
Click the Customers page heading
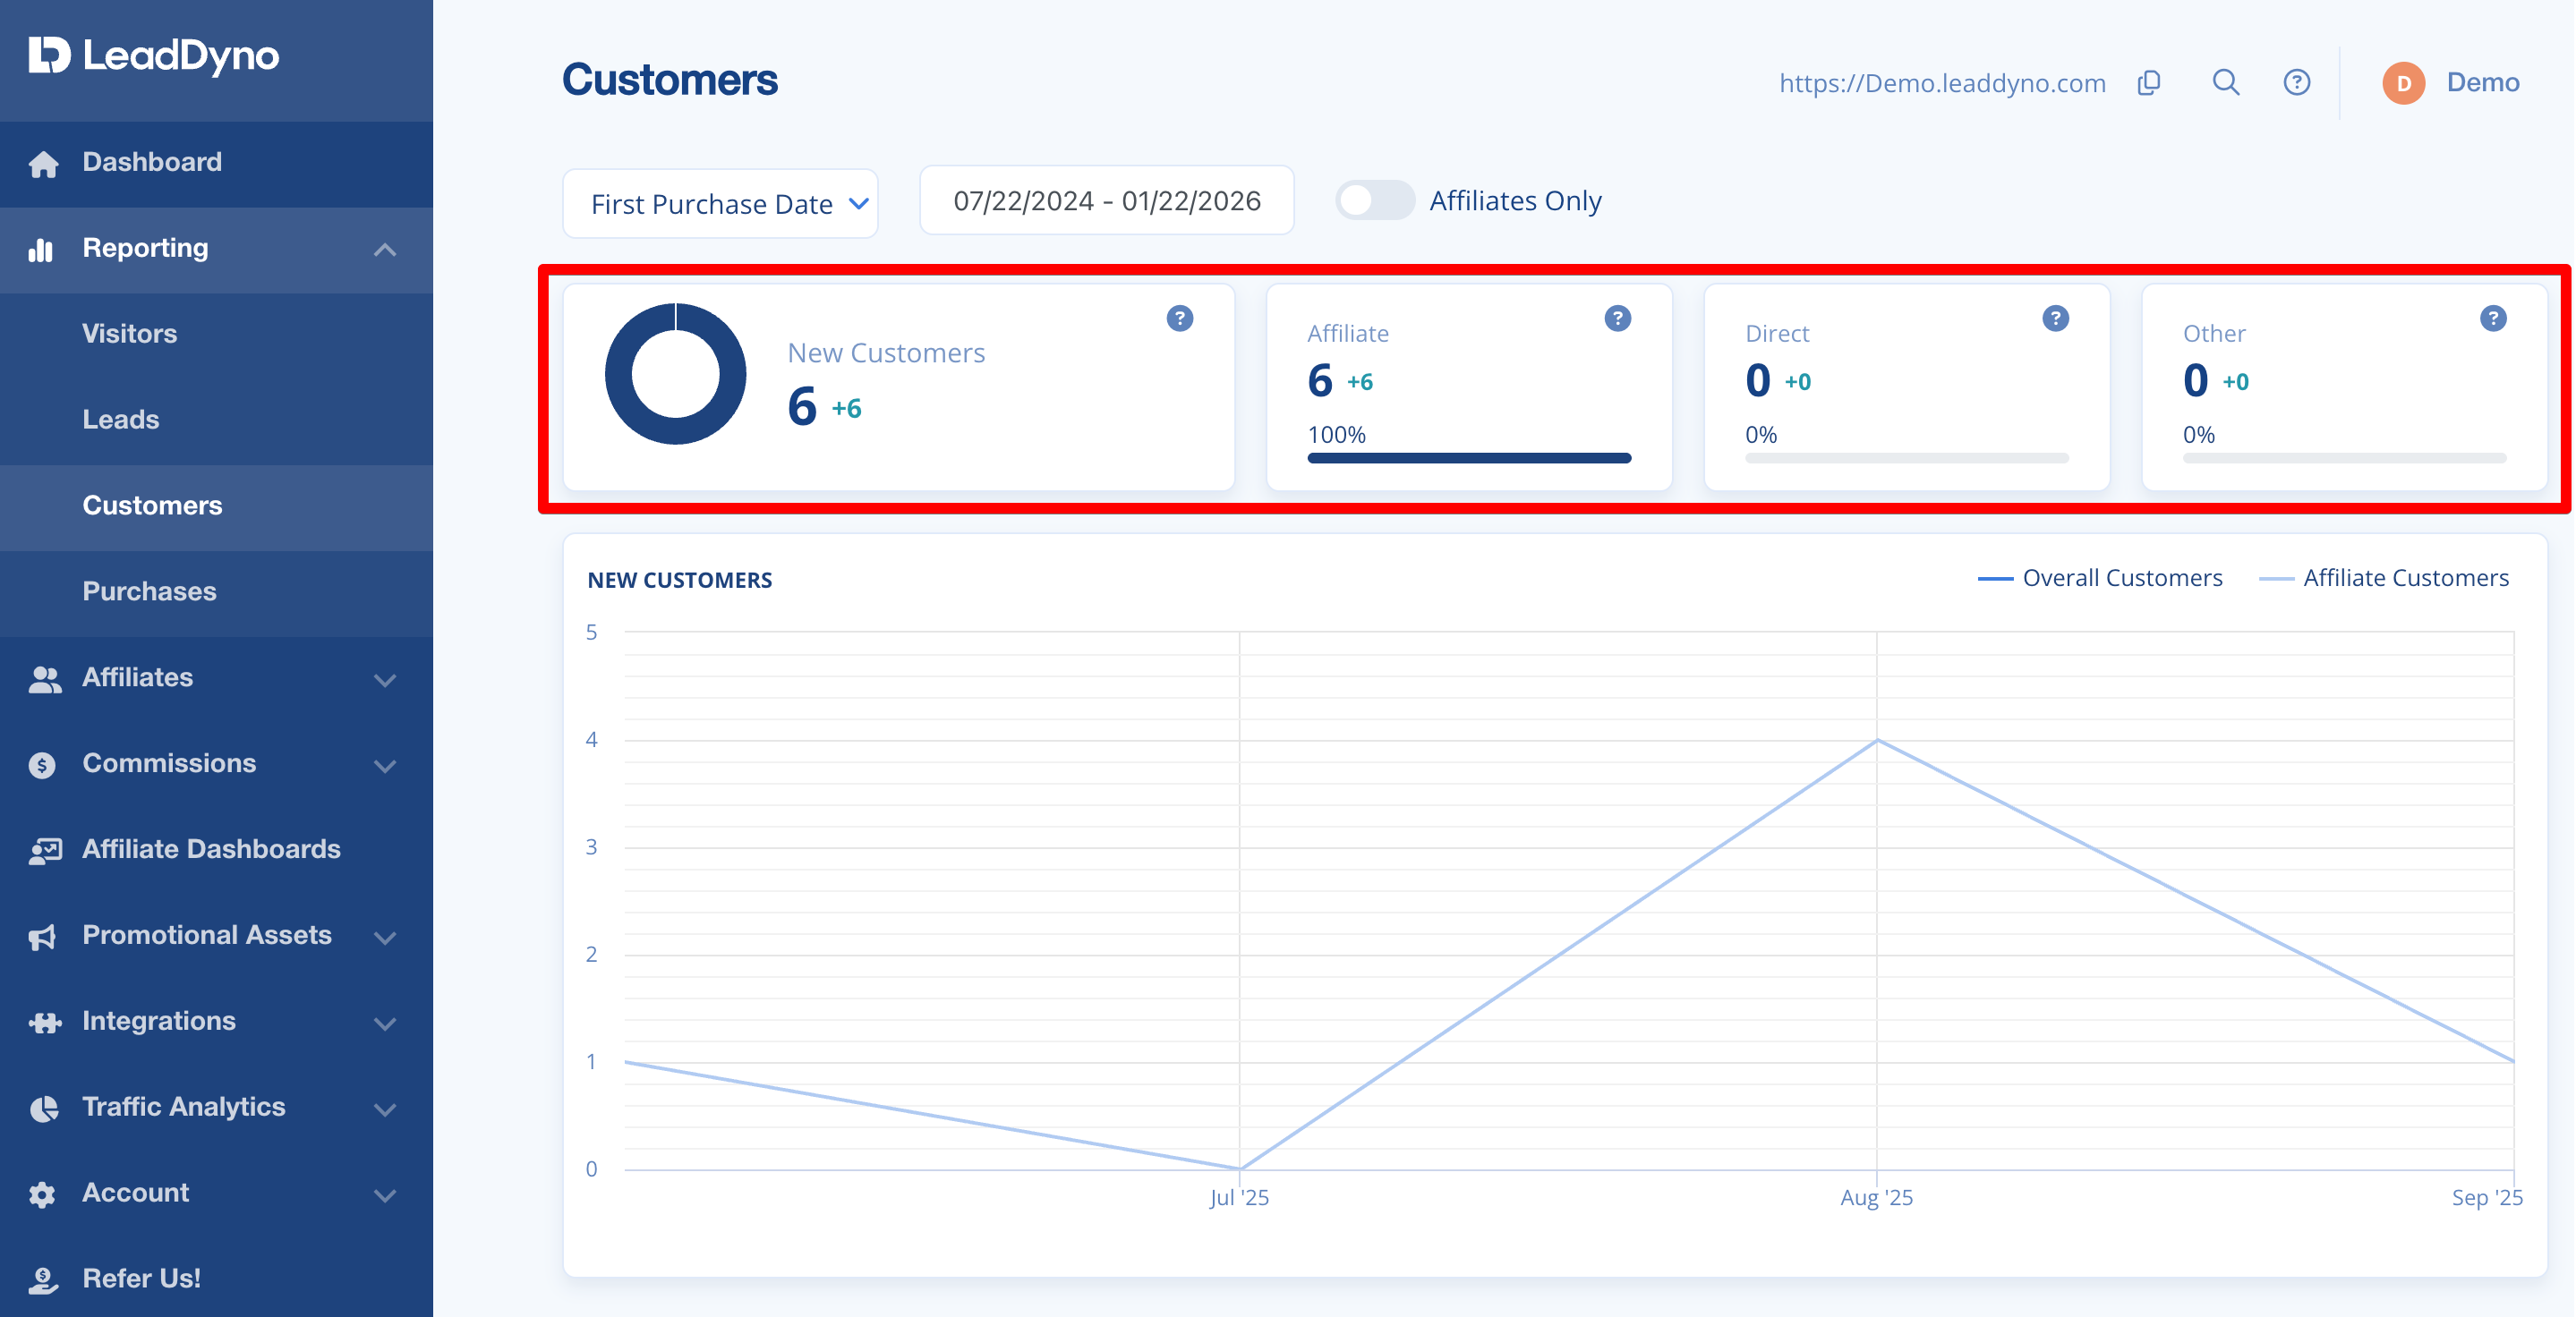pos(669,81)
